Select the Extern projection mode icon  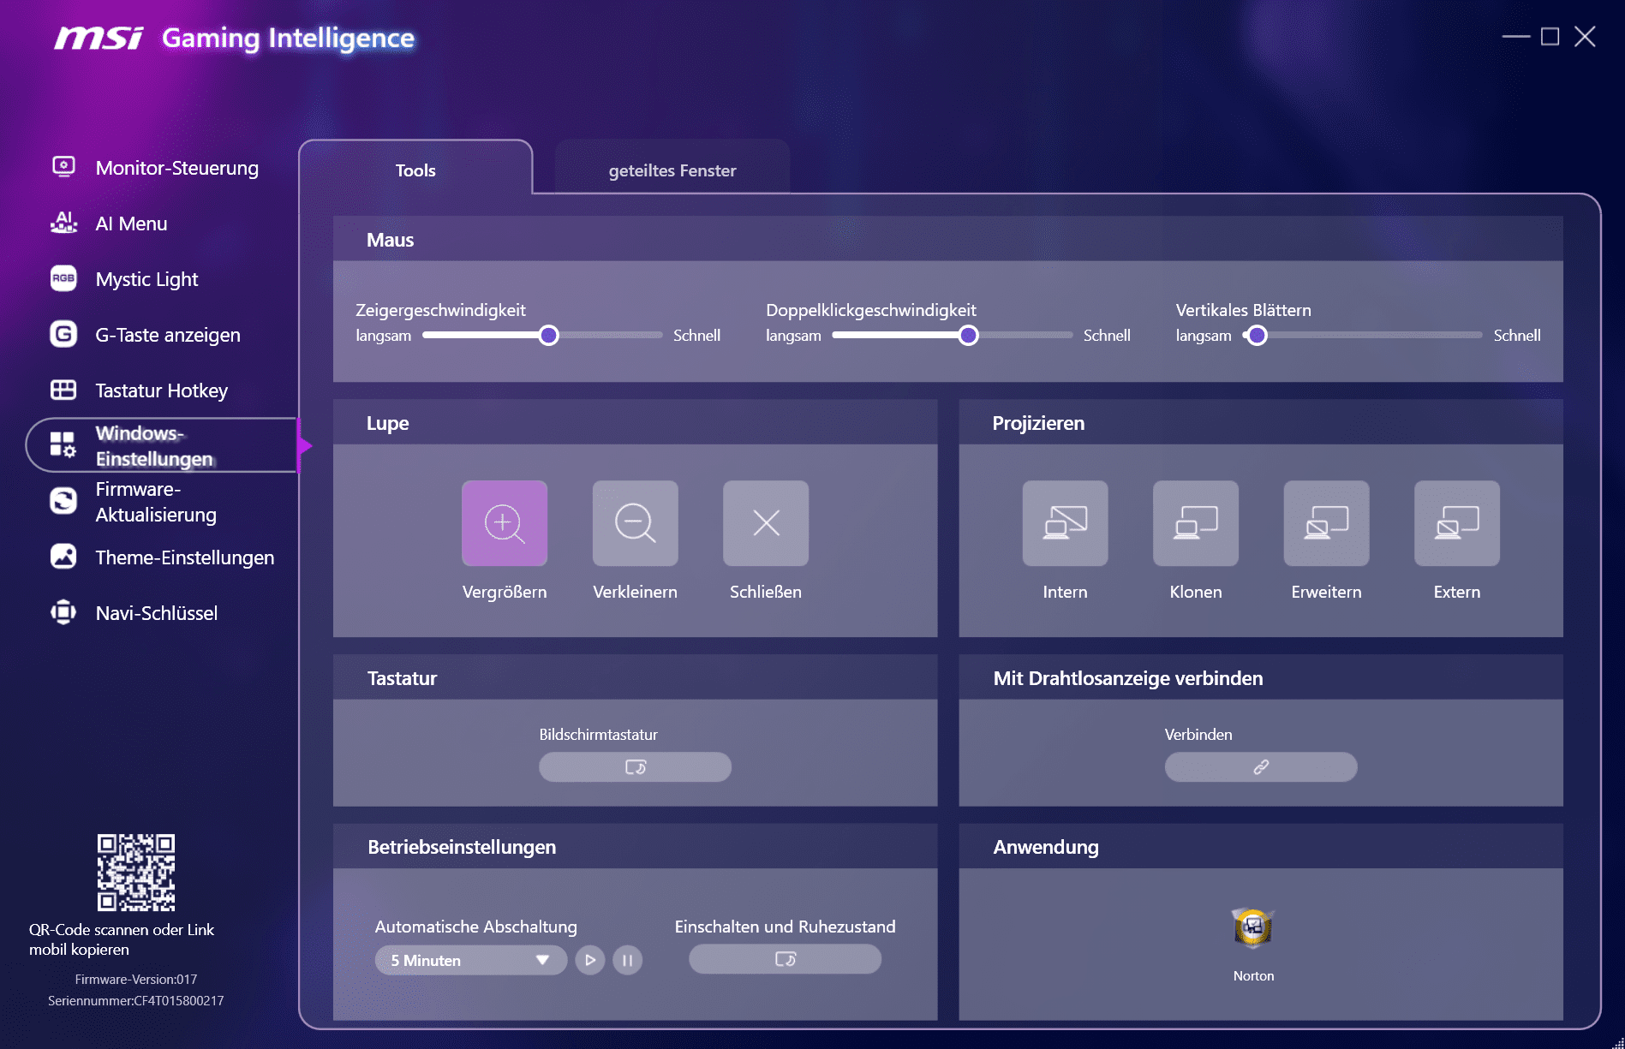click(1457, 523)
